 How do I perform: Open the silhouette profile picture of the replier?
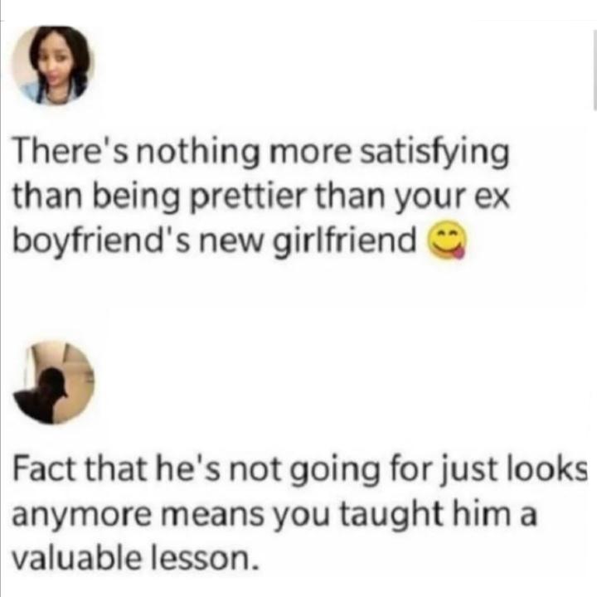(54, 382)
